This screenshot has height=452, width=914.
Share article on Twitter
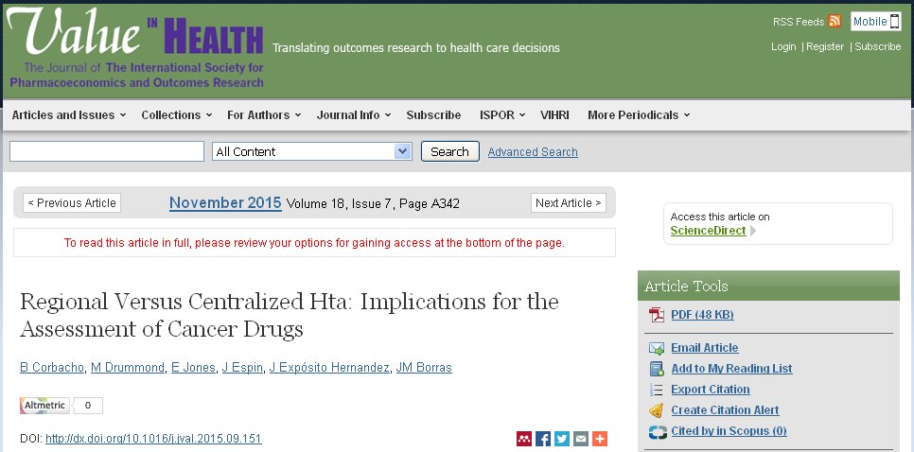[562, 439]
